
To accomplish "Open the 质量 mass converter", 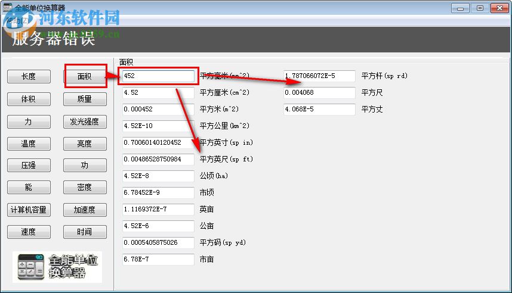I will (x=85, y=99).
